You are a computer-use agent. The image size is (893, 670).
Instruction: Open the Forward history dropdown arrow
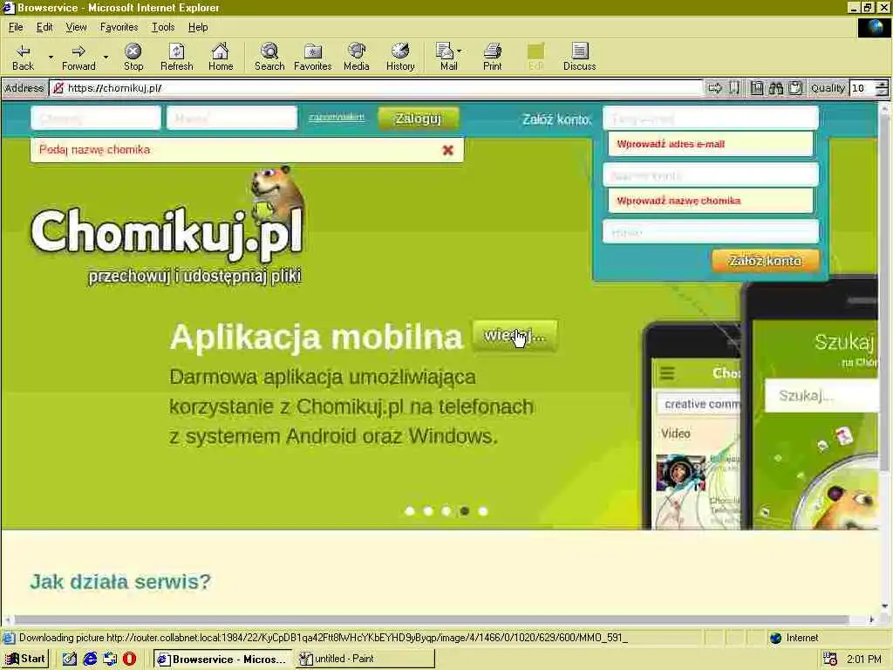106,57
